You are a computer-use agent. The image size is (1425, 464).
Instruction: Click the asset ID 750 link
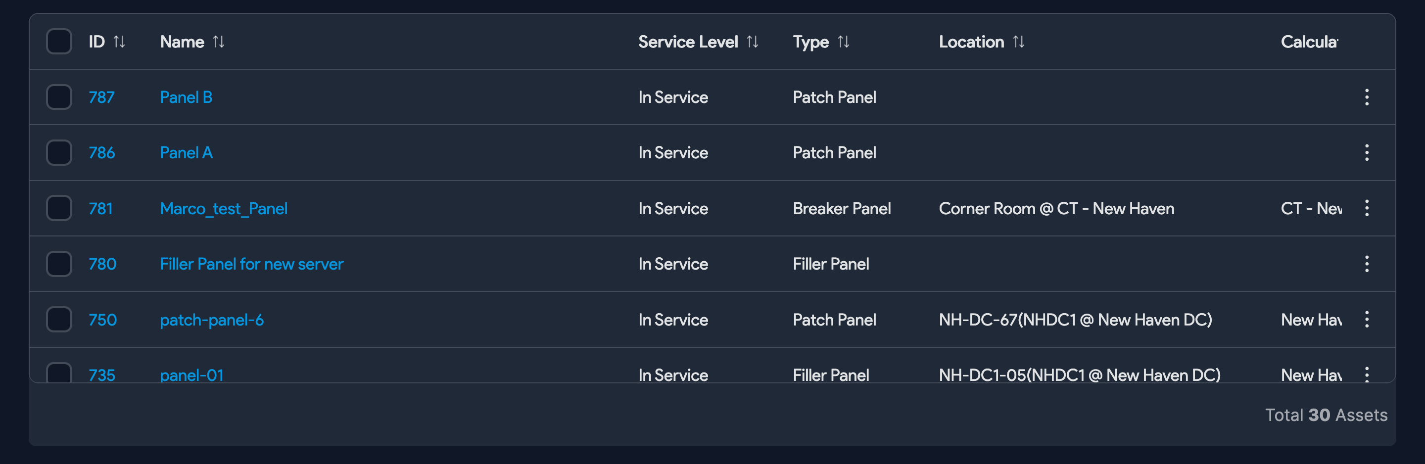(103, 319)
